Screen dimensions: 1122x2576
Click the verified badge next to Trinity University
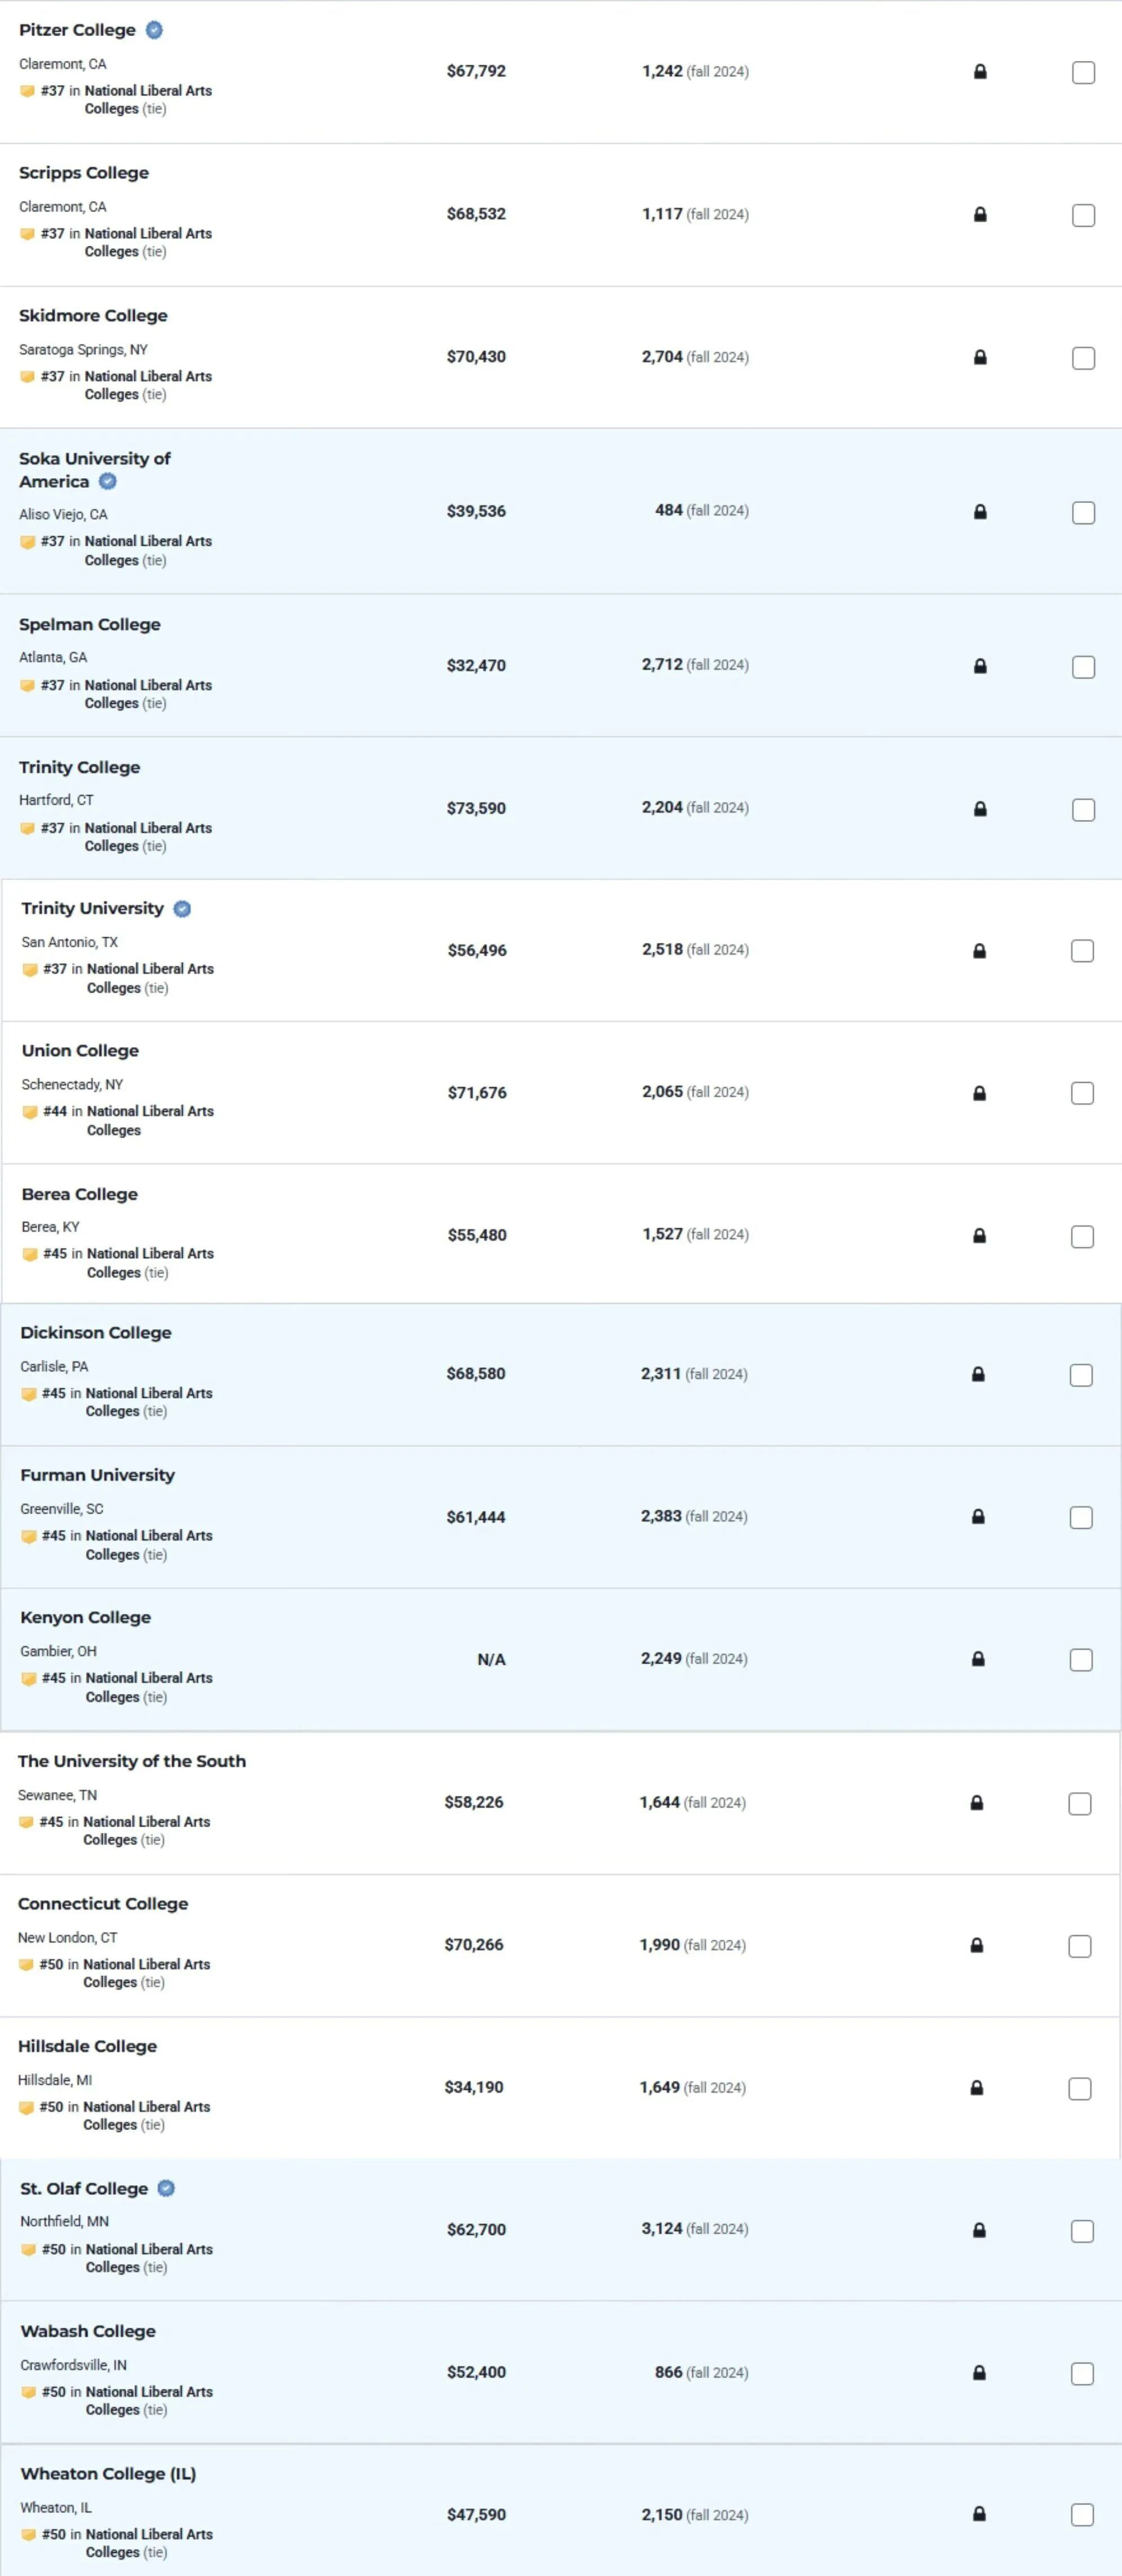(182, 909)
